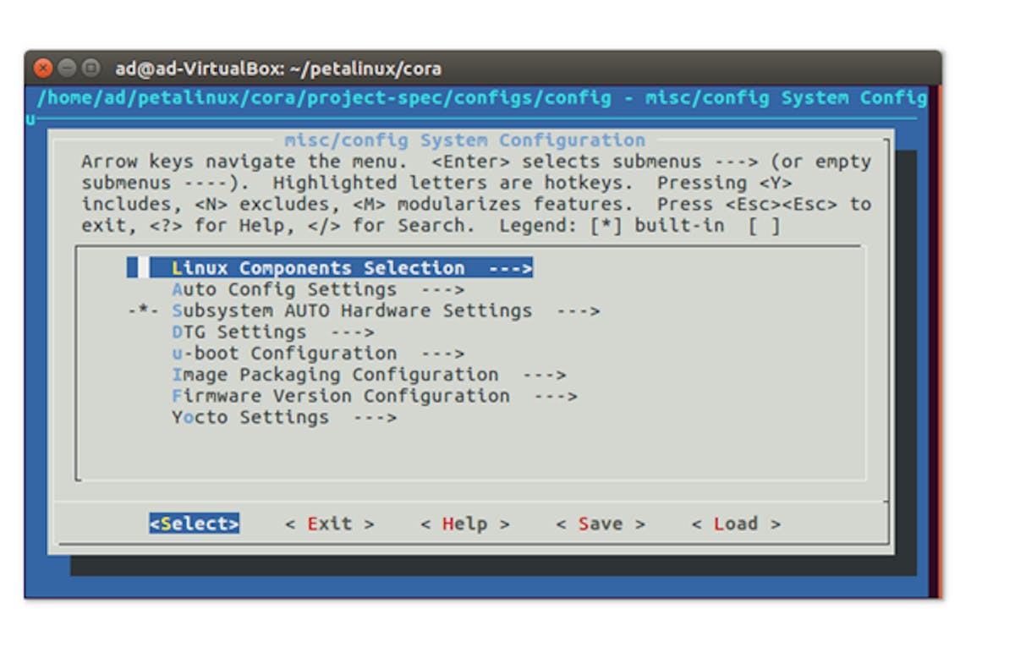The width and height of the screenshot is (1015, 664).
Task: Click the Load button
Action: pyautogui.click(x=736, y=524)
